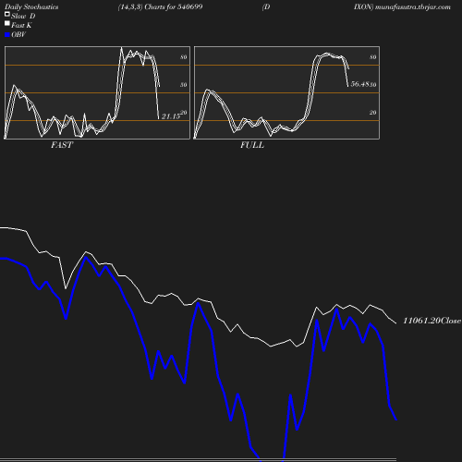The width and height of the screenshot is (462, 462).
Task: Click the '11061.20Close' price label
Action: tap(432, 321)
